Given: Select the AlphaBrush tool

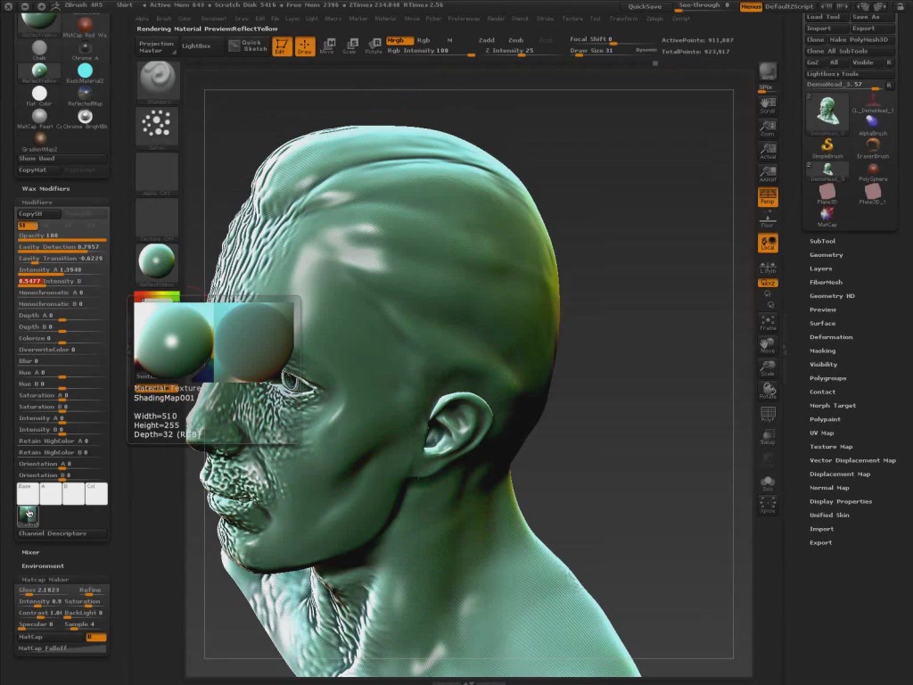Looking at the screenshot, I should 872,125.
